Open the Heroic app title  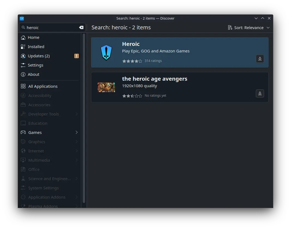(x=131, y=44)
